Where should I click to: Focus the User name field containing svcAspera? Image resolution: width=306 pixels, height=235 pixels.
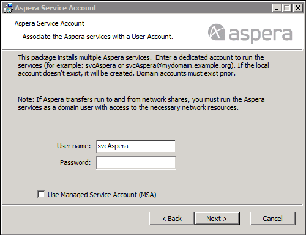tap(136, 146)
